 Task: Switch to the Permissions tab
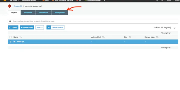43,13
